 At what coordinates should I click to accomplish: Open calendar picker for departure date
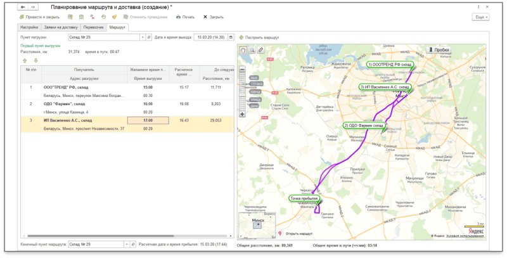pyautogui.click(x=231, y=37)
